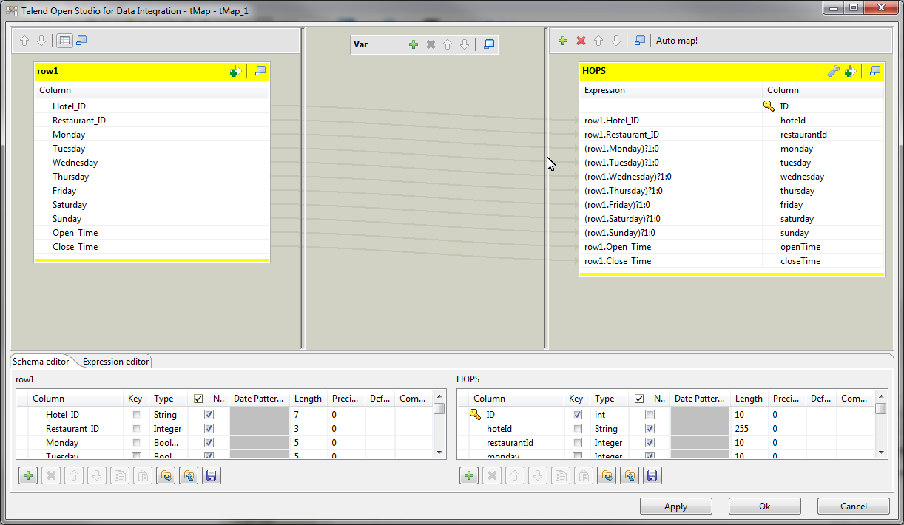Image resolution: width=904 pixels, height=525 pixels.
Task: Switch to the Expression editor tab
Action: point(115,362)
